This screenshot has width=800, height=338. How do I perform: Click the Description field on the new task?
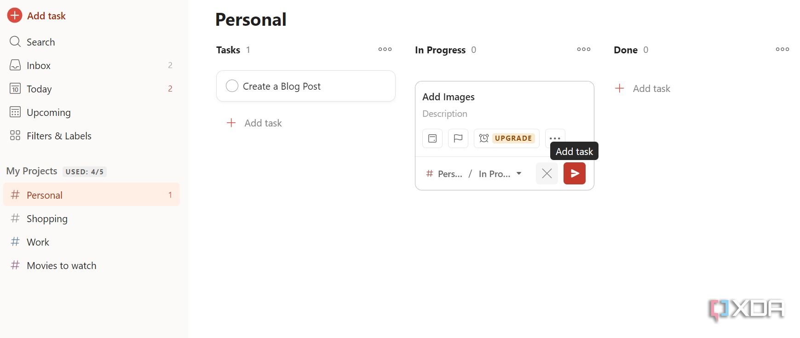point(445,114)
